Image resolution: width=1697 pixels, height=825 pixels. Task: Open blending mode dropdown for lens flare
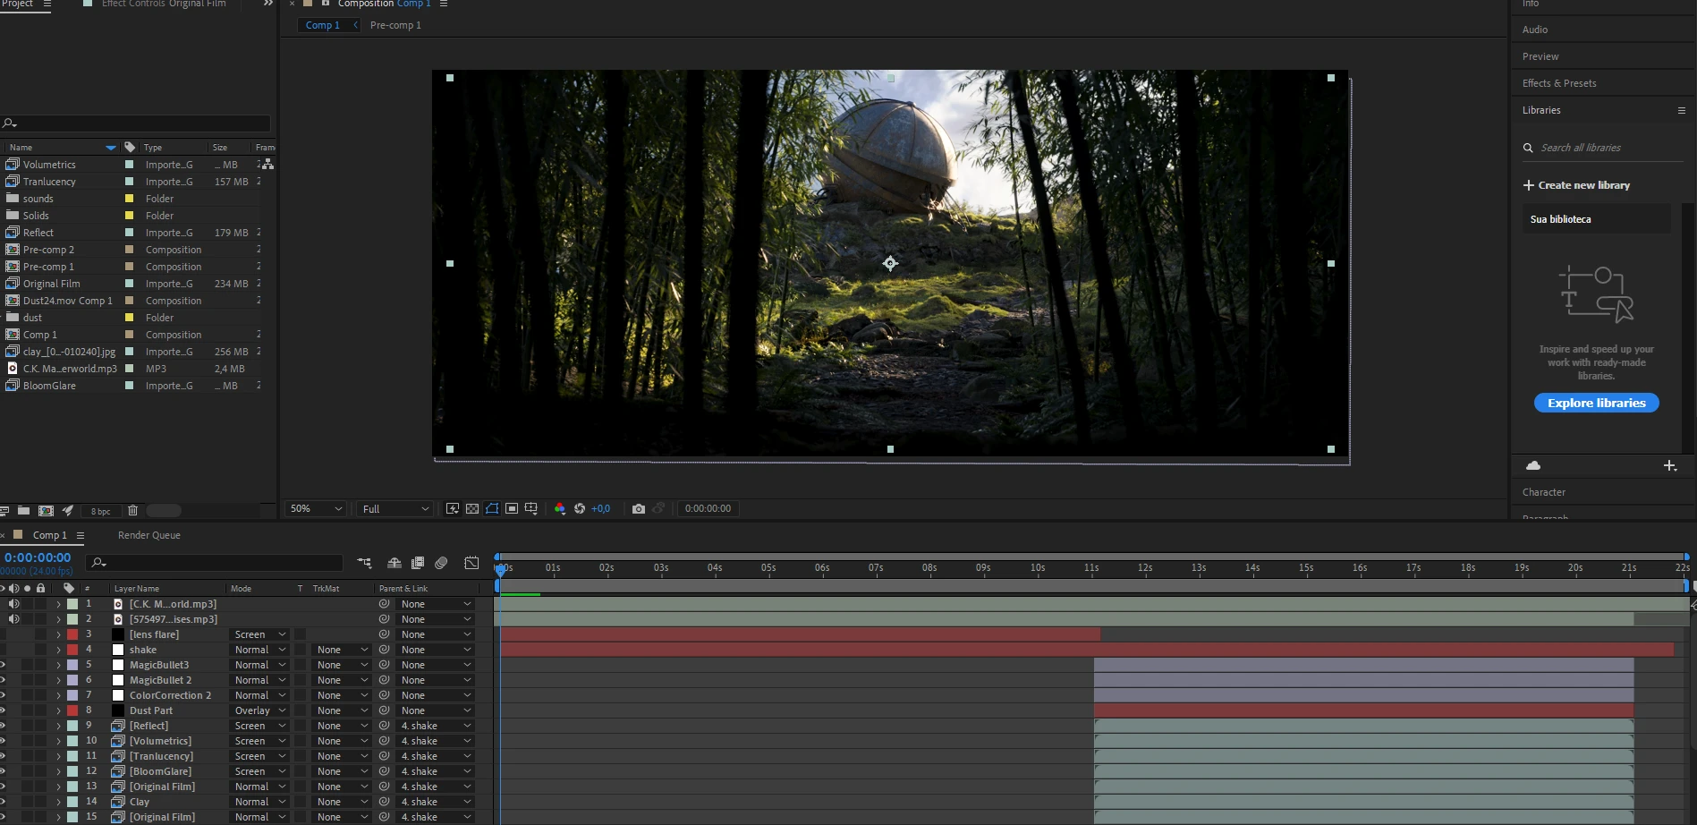(259, 634)
